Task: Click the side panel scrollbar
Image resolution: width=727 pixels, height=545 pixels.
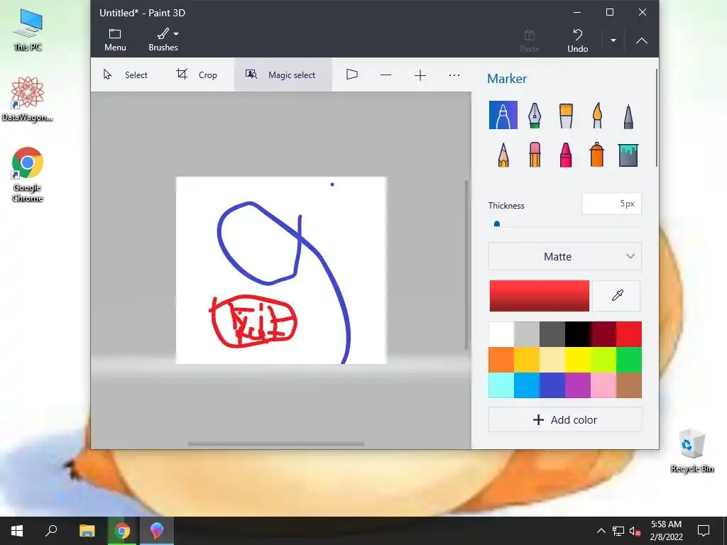Action: [657, 118]
